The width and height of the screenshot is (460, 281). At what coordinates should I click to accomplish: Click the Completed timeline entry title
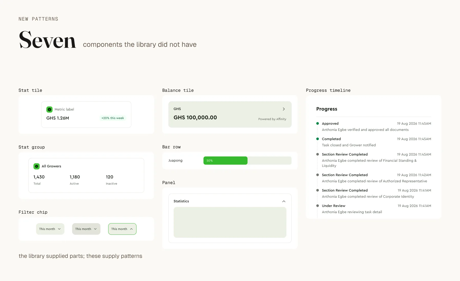click(331, 139)
